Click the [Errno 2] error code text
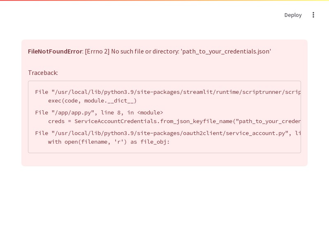The width and height of the screenshot is (329, 247). (97, 51)
